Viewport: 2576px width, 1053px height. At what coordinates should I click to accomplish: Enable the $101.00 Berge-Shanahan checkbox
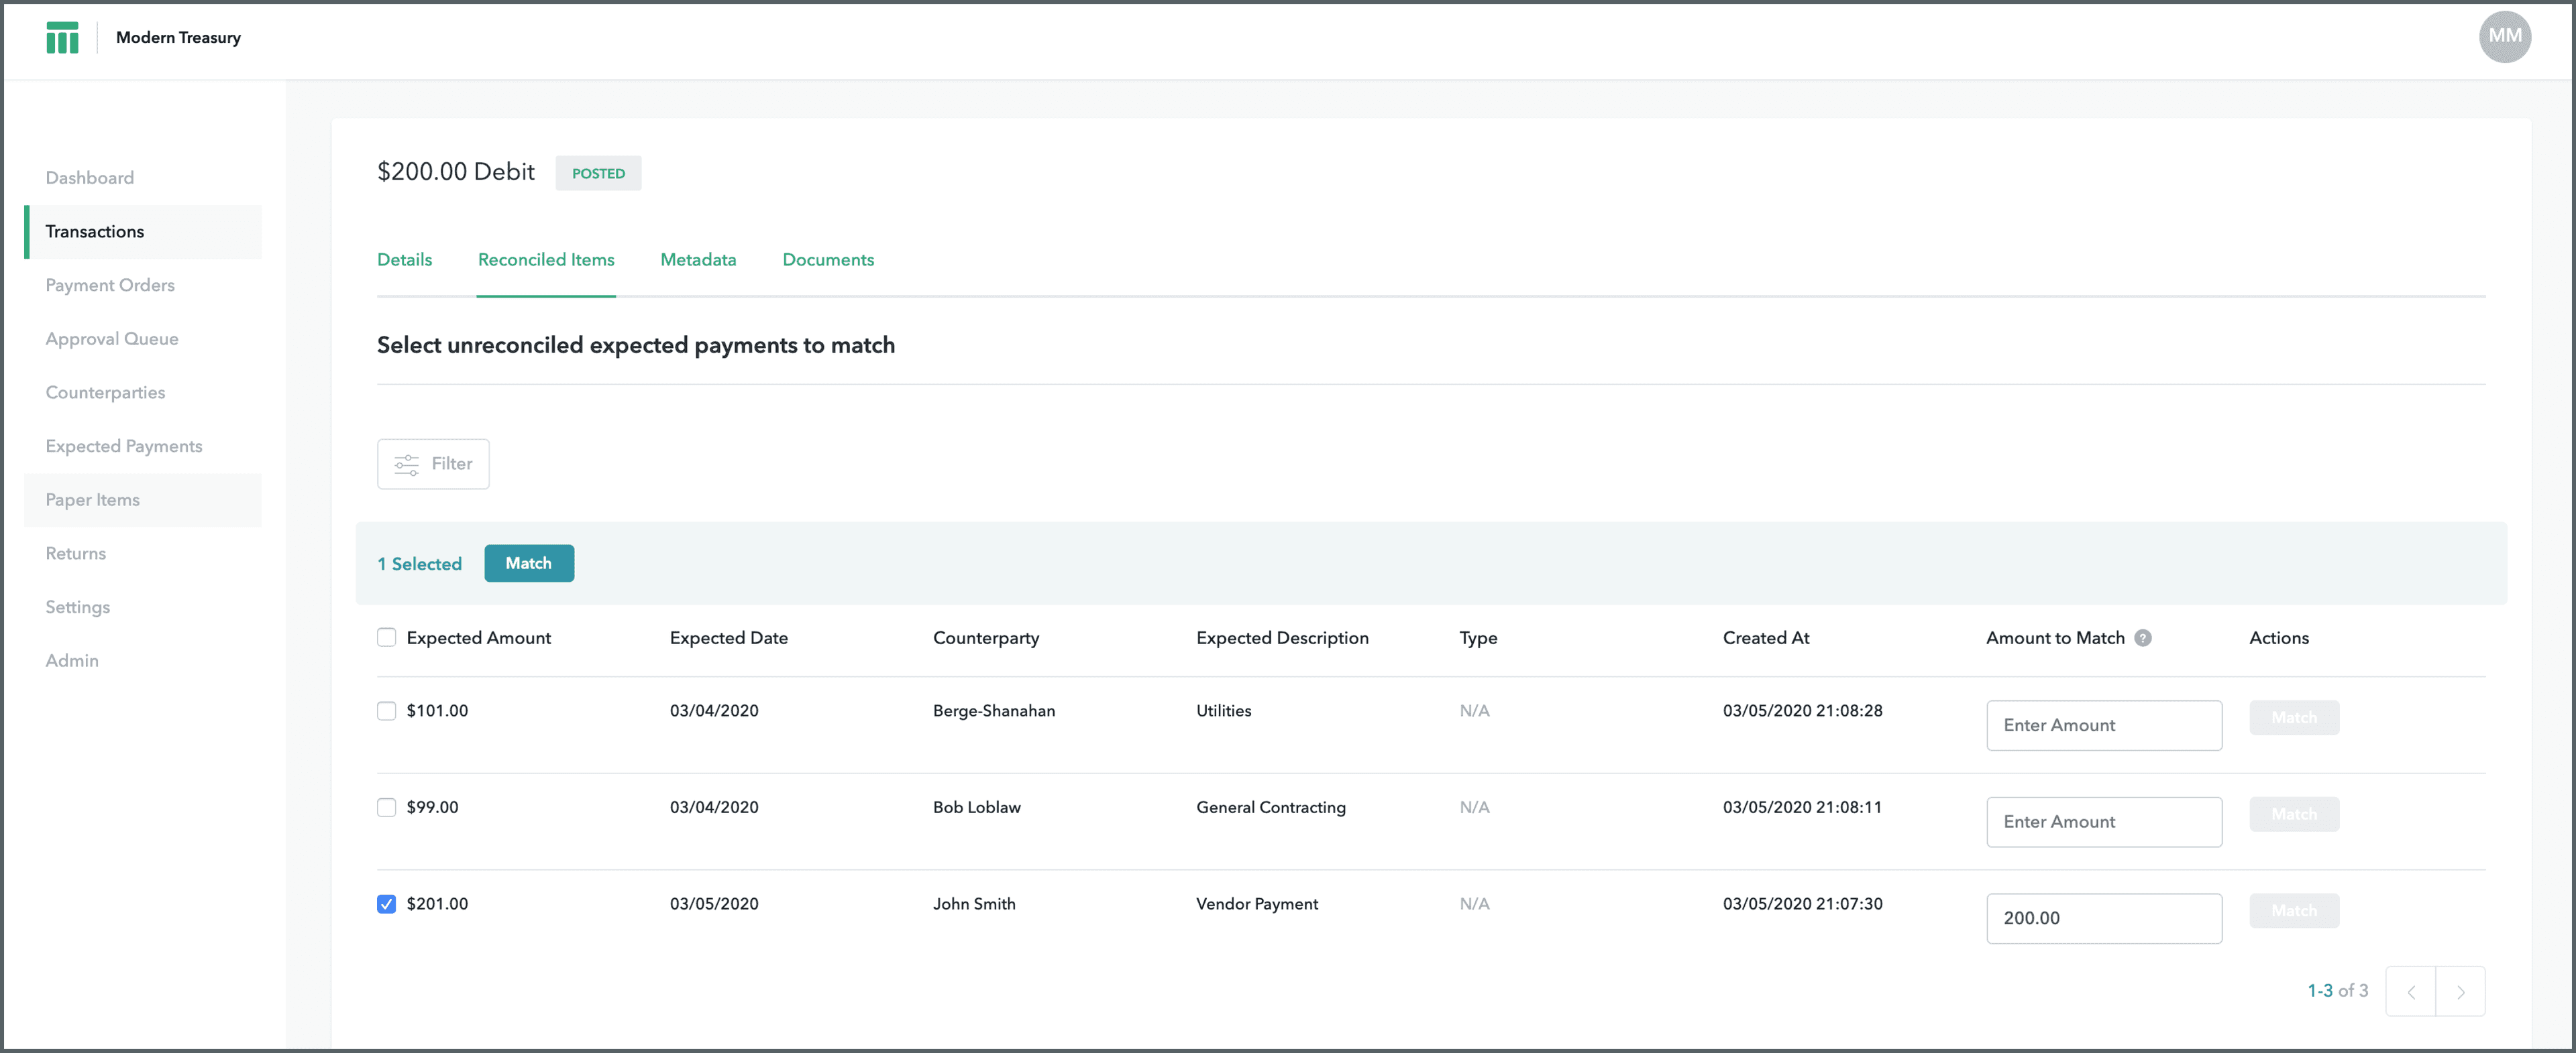(386, 710)
